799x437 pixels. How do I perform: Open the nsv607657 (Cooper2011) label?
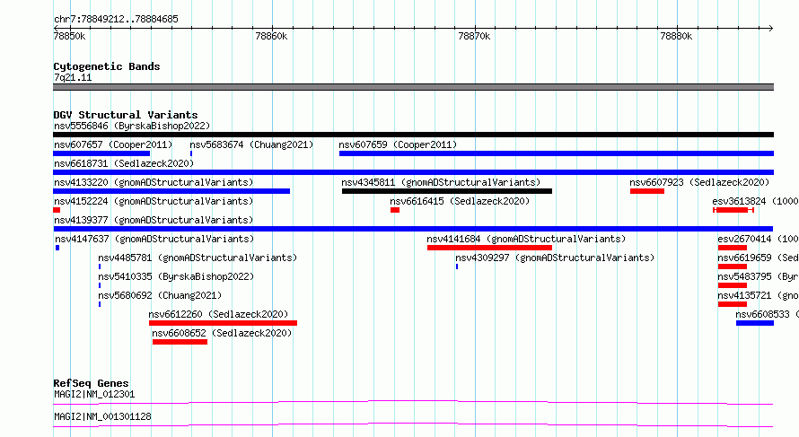click(113, 144)
